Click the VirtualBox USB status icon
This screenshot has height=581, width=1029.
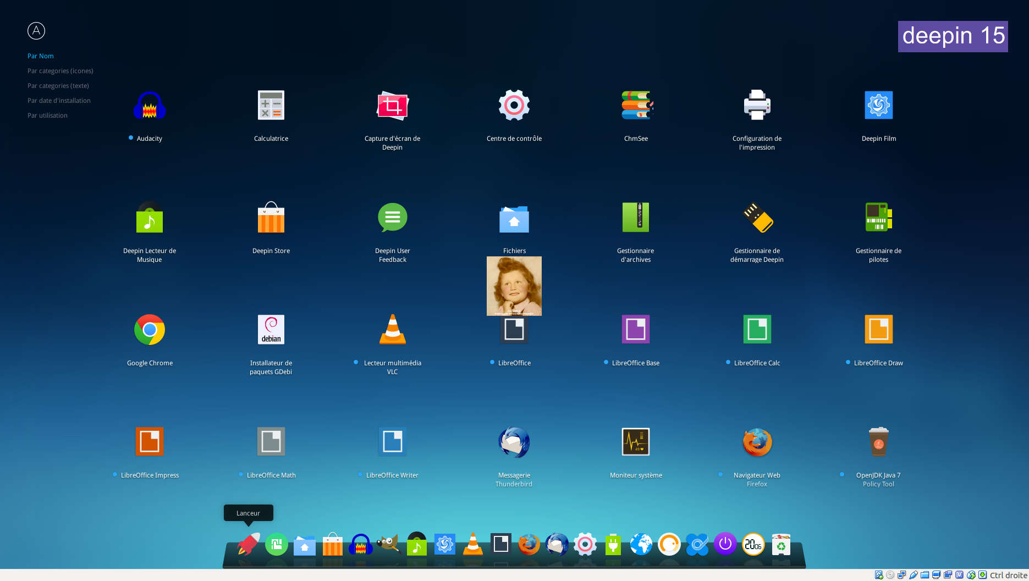click(914, 575)
